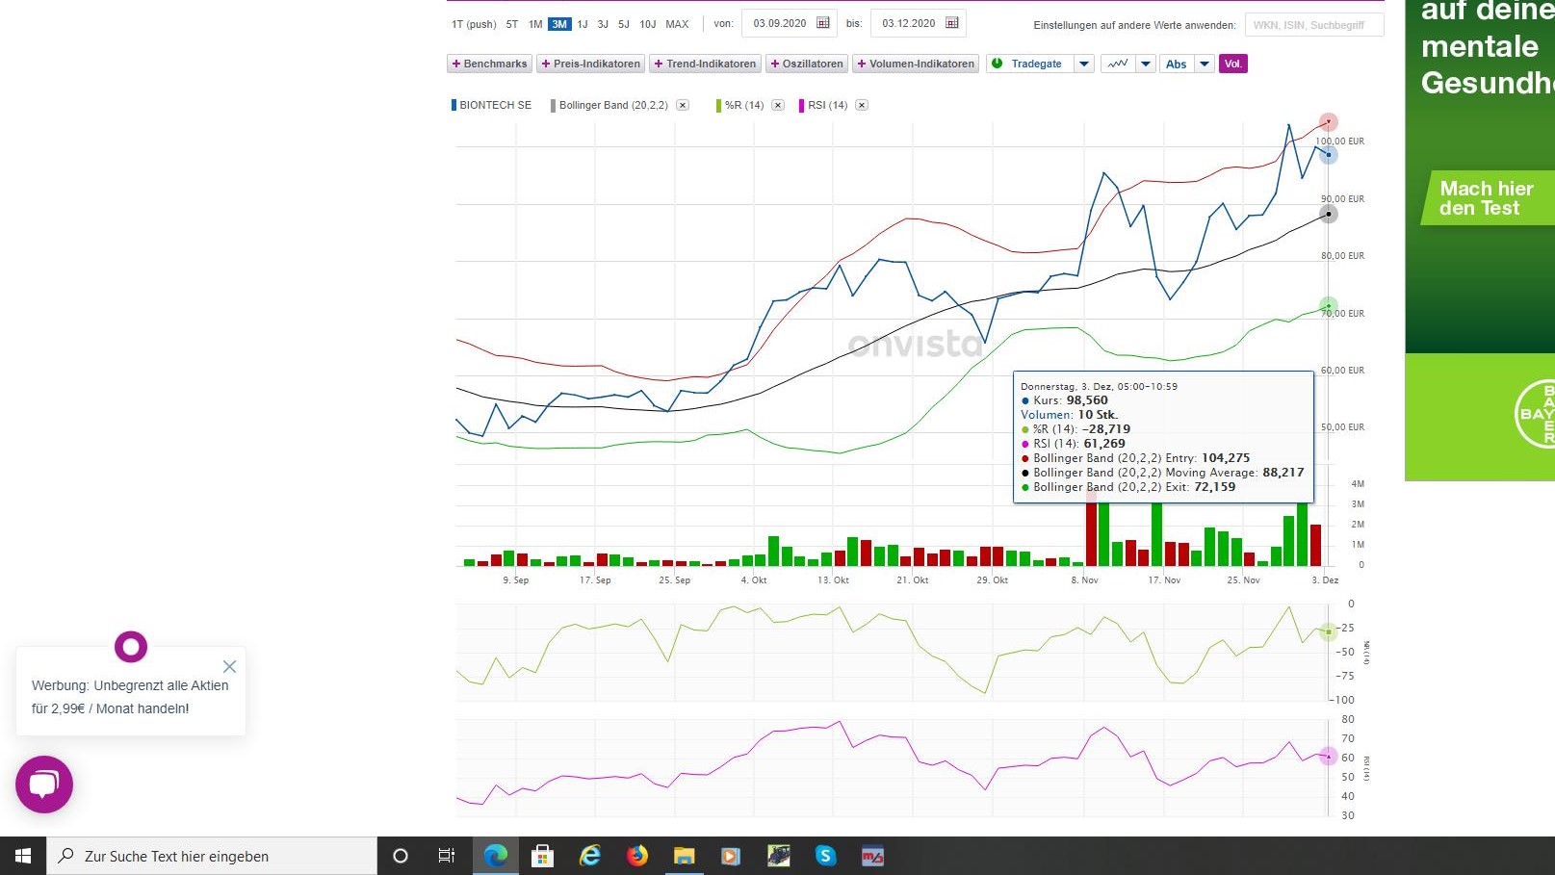Select the 3J time range

click(603, 24)
